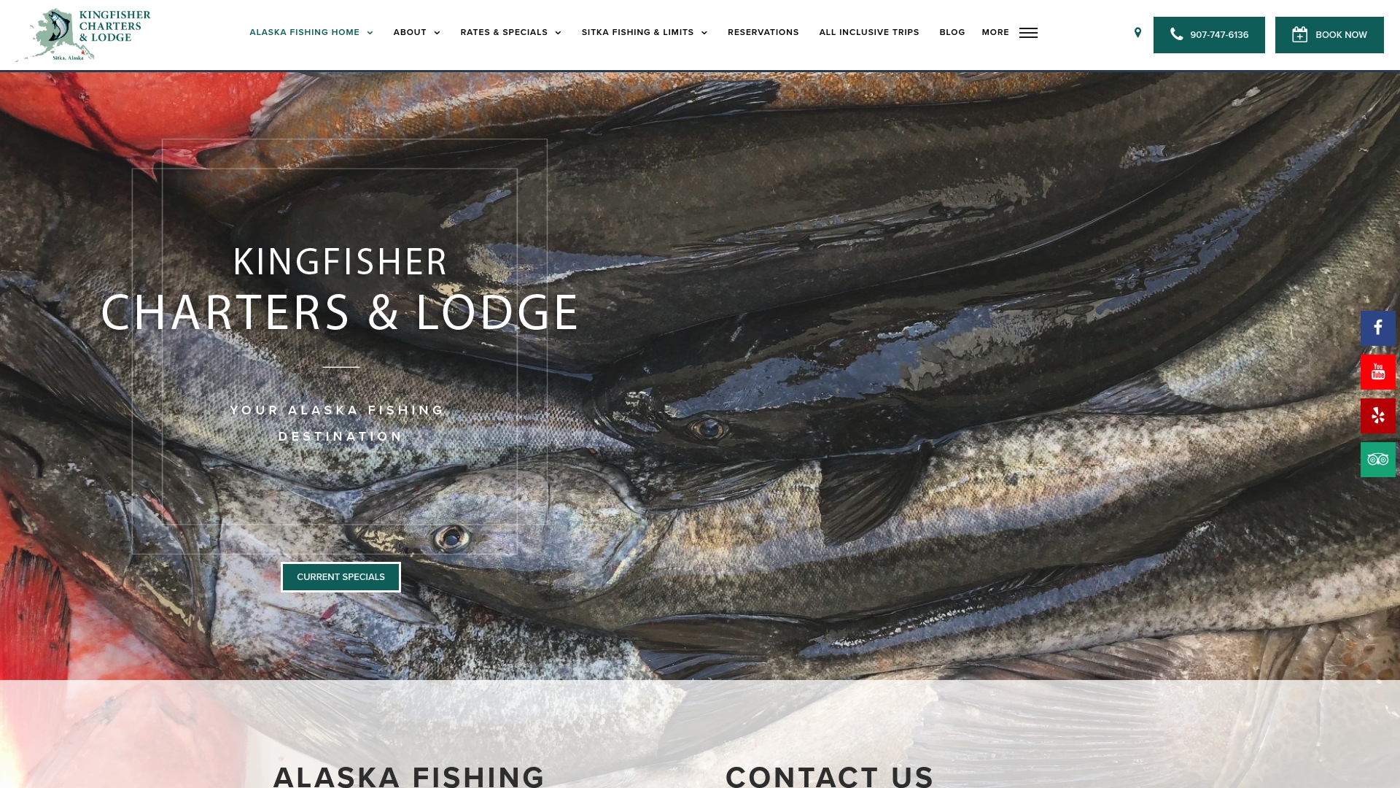The height and width of the screenshot is (788, 1400).
Task: Open the Yelp social icon
Action: (x=1378, y=416)
